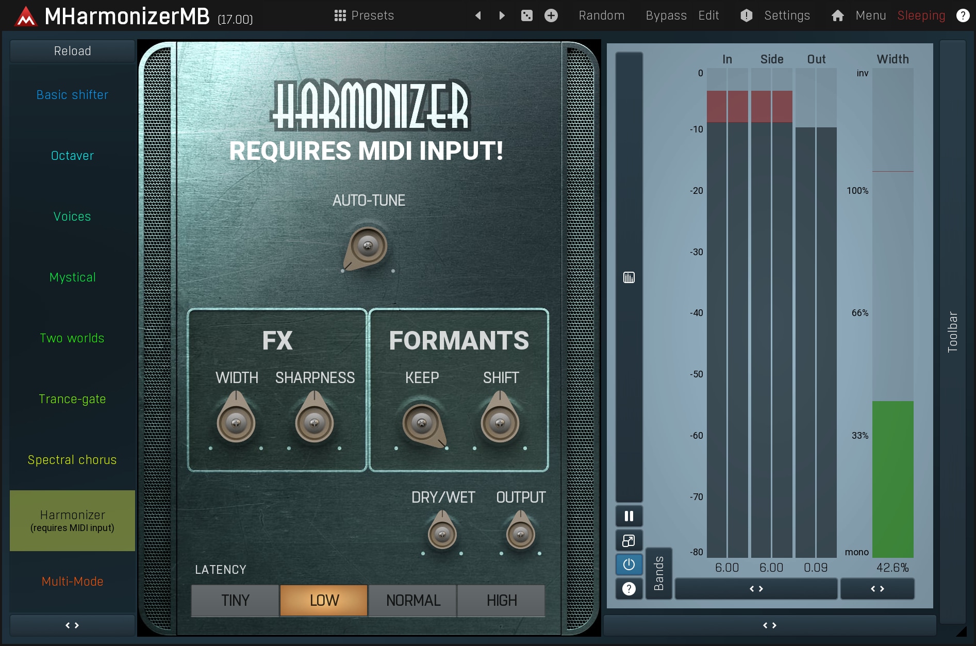Click the meter help question icon

(628, 589)
